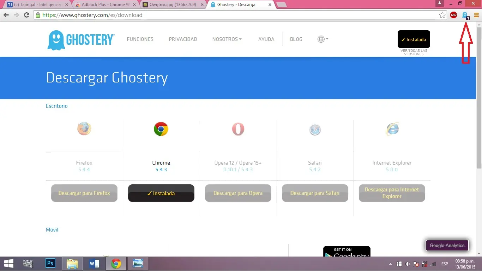Click Descargar para Safari button
Screen dimensions: 482x271
coord(315,193)
